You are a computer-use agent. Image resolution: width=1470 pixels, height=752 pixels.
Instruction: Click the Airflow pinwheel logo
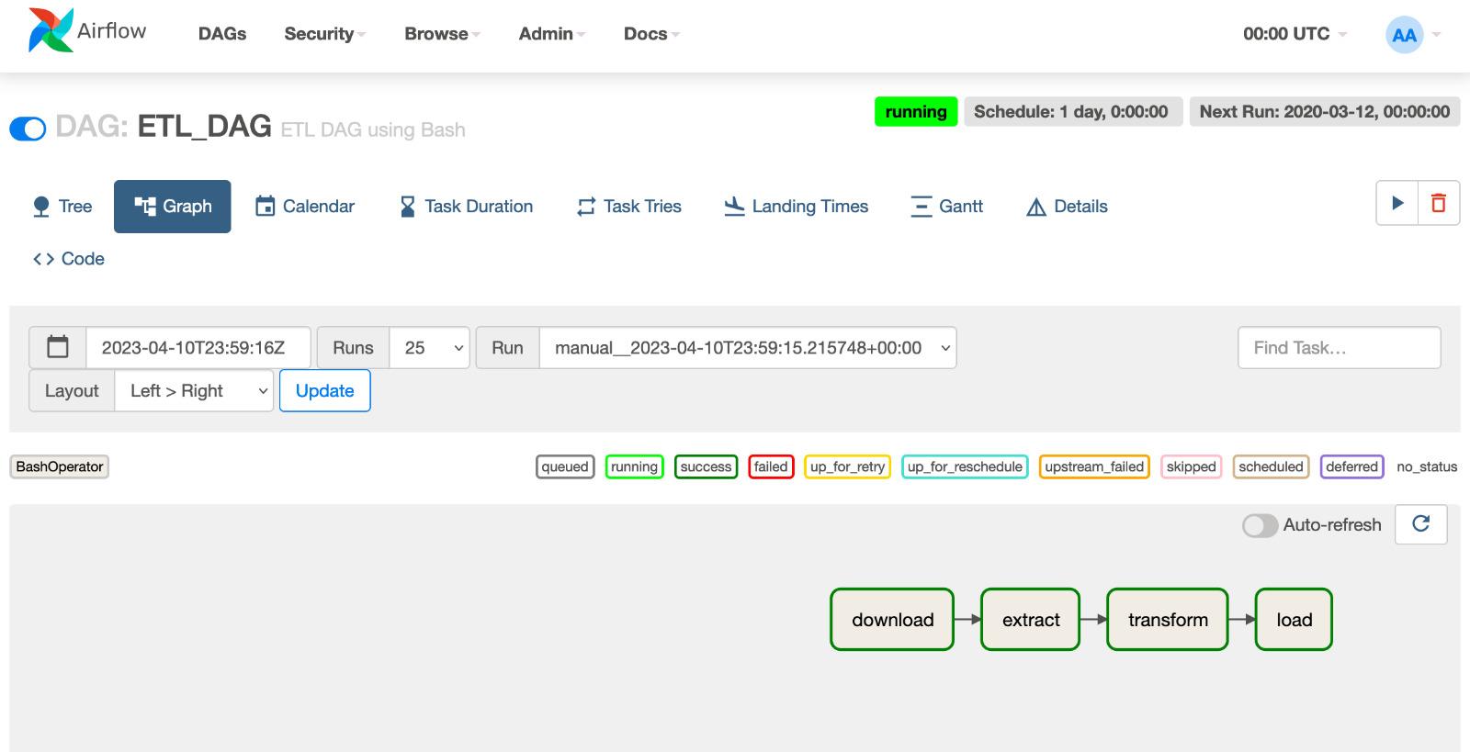(51, 31)
